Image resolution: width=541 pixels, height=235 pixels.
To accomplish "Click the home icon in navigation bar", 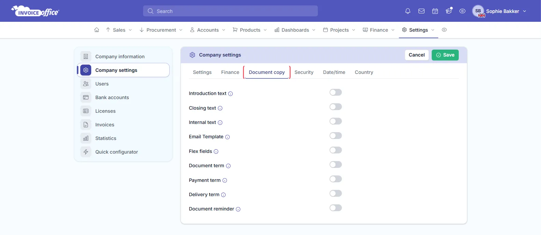I will (x=97, y=30).
